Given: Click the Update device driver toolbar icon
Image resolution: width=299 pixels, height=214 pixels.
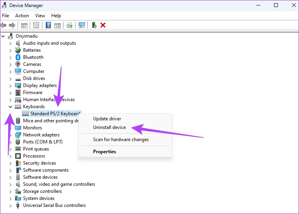Looking at the screenshot, I should 69,25.
